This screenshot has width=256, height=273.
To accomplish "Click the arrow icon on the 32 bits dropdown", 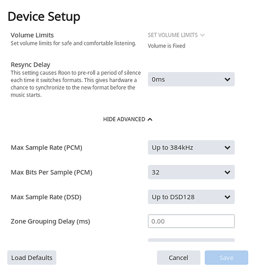I will pos(227,172).
